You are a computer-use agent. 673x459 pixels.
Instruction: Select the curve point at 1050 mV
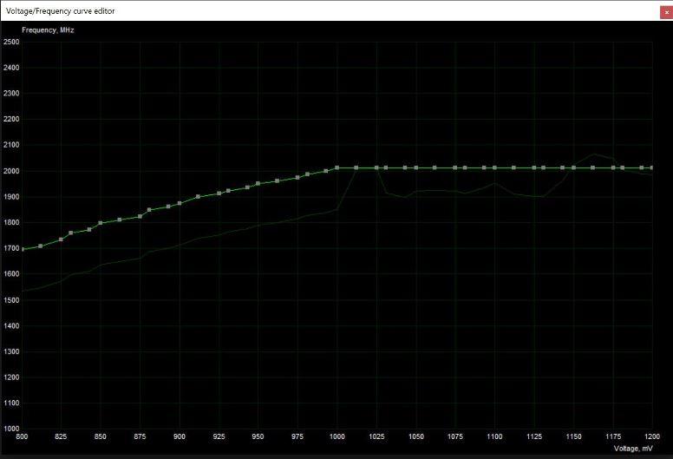click(416, 167)
